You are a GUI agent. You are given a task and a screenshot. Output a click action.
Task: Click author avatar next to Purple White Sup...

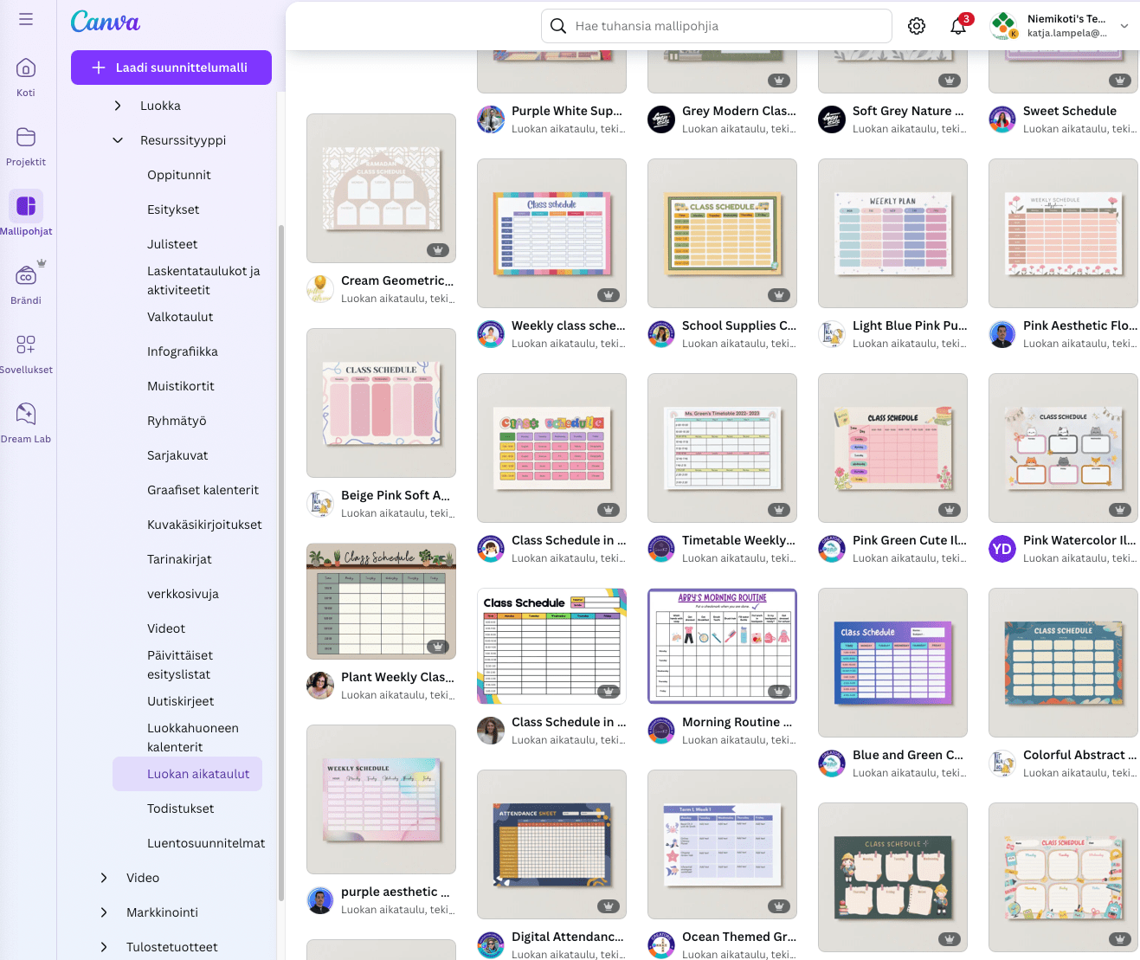491,119
